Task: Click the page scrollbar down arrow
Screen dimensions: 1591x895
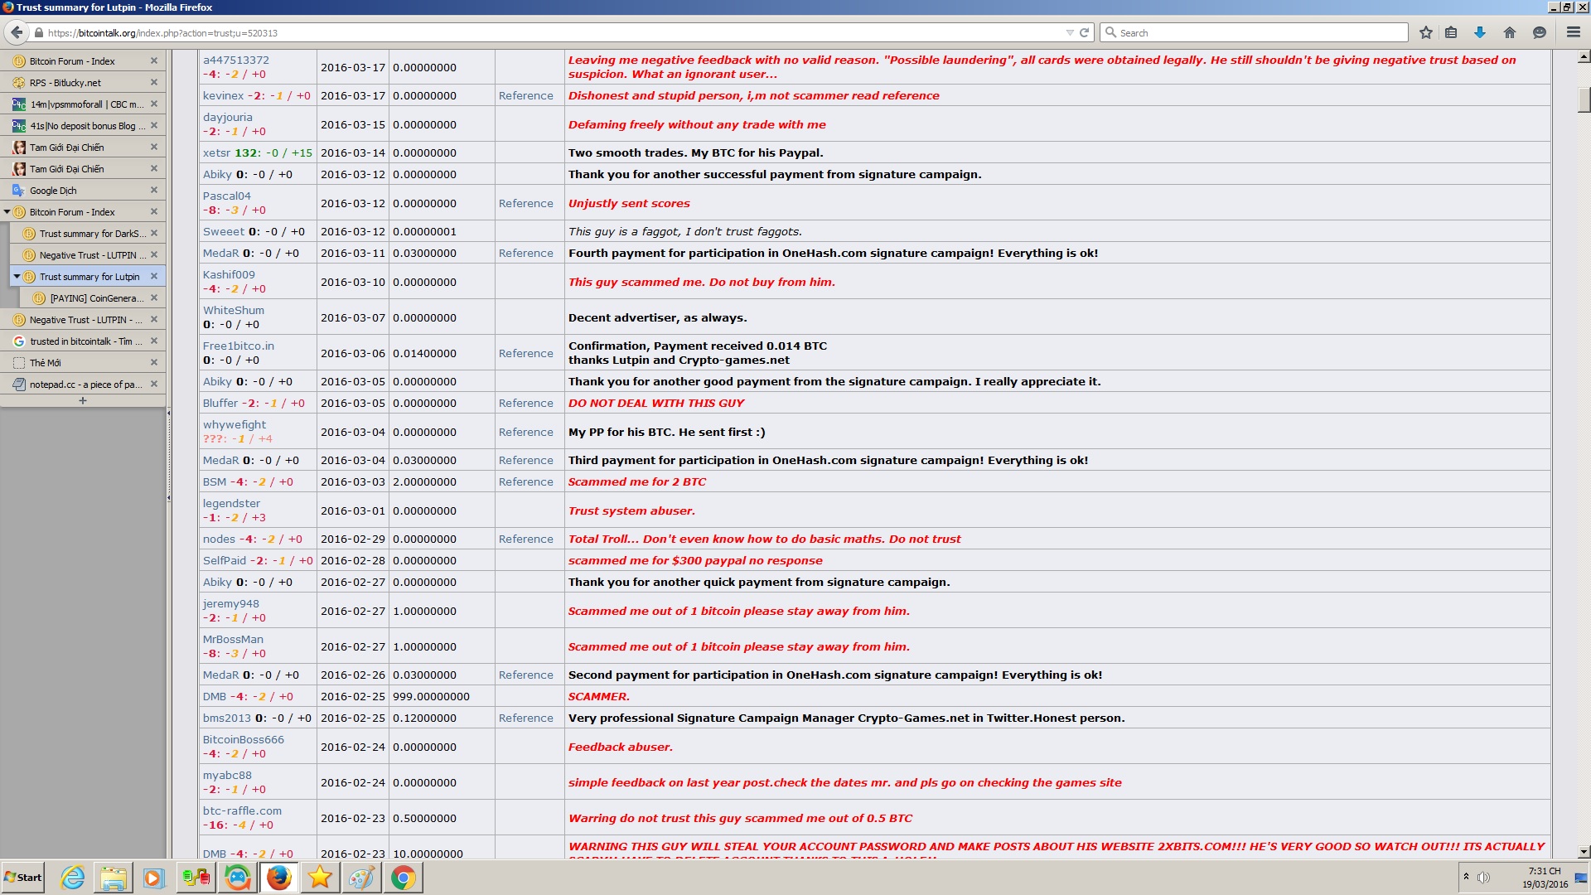Action: pyautogui.click(x=1584, y=852)
